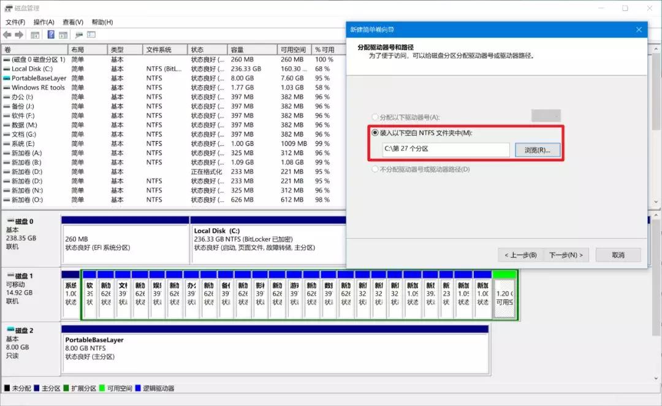Click the 取消 button in the wizard
The width and height of the screenshot is (662, 406).
(x=618, y=255)
